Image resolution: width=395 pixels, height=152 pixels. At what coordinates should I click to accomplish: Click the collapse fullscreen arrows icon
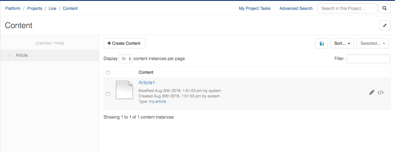coord(385,25)
